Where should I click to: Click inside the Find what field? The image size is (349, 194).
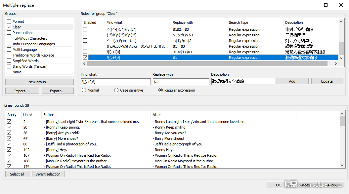115,82
